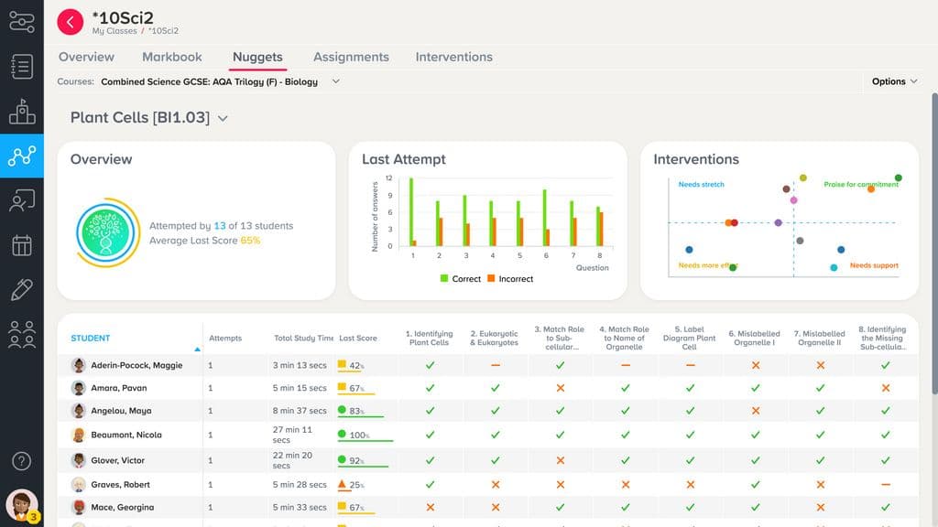Click the pen assessment icon in sidebar
The height and width of the screenshot is (527, 938).
(22, 289)
